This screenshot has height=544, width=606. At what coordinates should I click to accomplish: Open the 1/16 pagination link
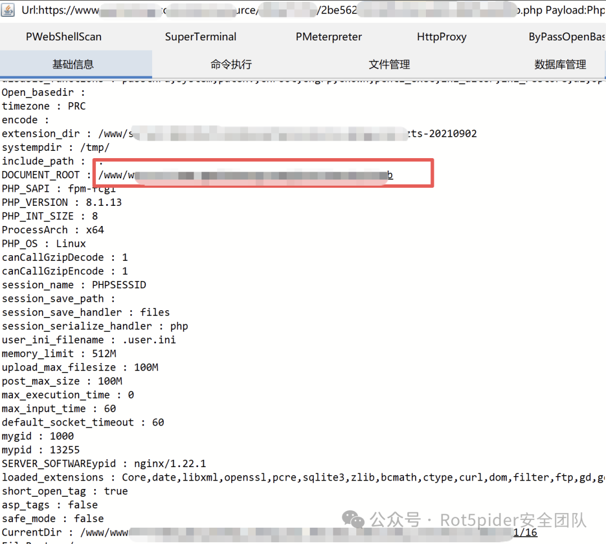tap(525, 532)
